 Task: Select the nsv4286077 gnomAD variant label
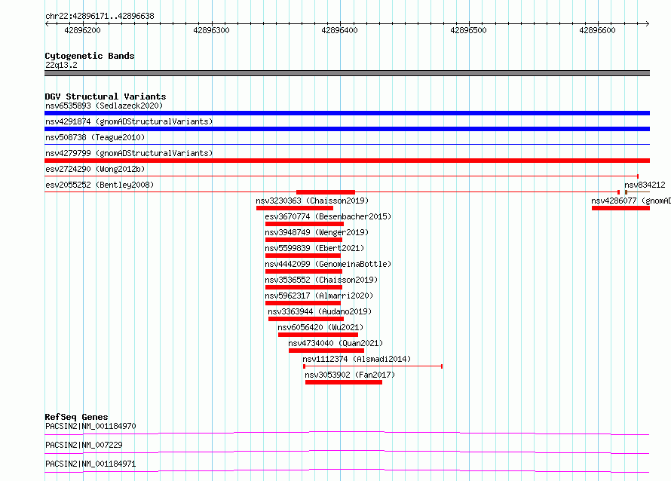point(631,201)
